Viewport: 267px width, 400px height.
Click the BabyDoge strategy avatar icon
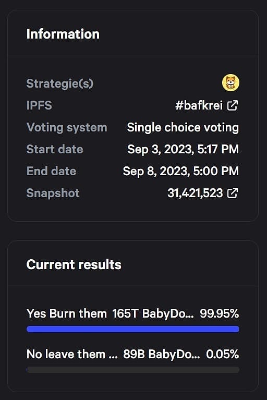230,83
